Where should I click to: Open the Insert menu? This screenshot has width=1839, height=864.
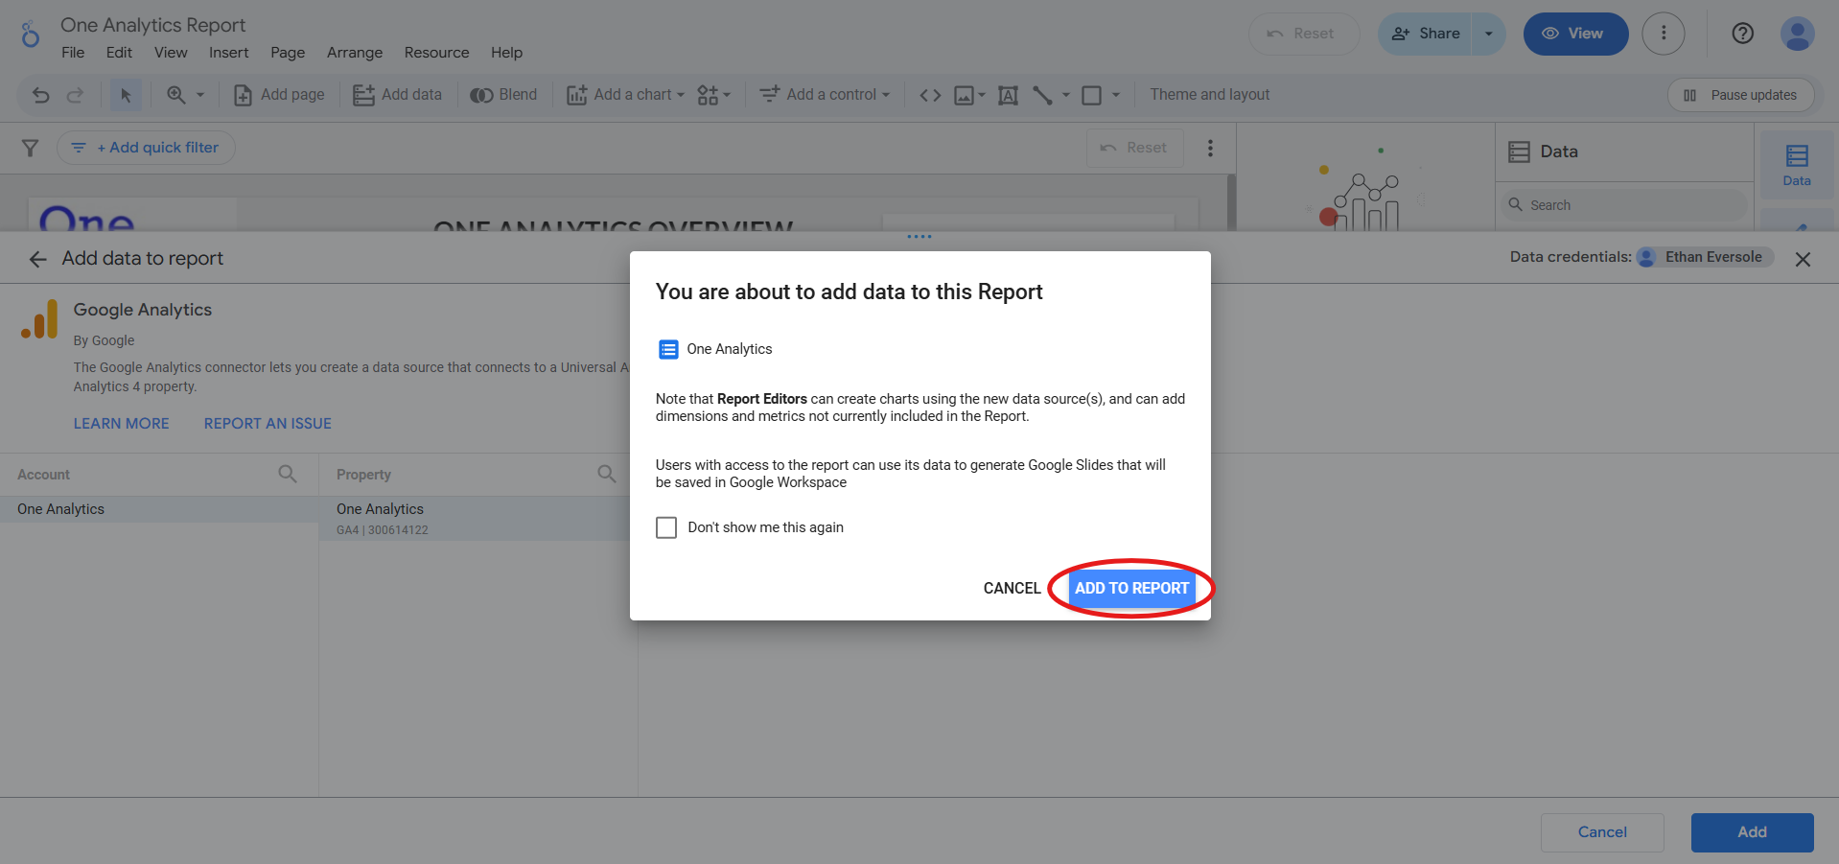(228, 53)
